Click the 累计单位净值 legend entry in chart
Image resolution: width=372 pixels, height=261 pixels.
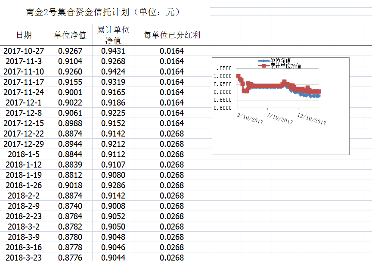285,66
